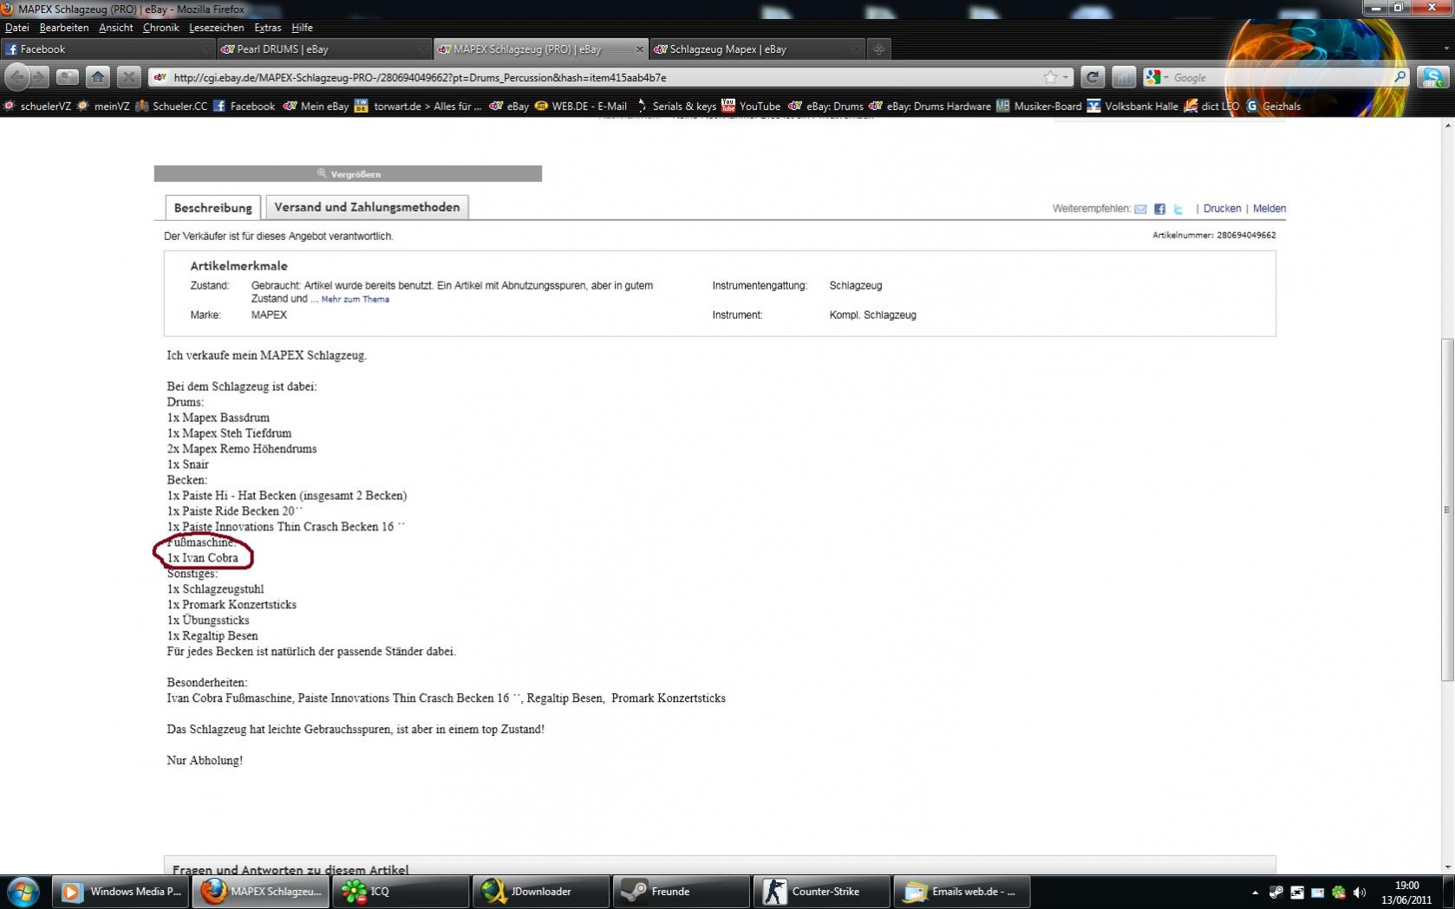The width and height of the screenshot is (1455, 909).
Task: Bookmark this page with the star icon
Action: [x=1050, y=77]
